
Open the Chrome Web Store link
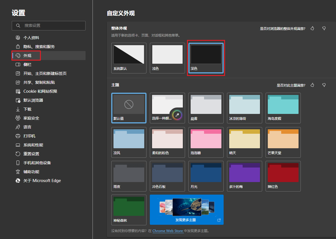tap(168, 231)
